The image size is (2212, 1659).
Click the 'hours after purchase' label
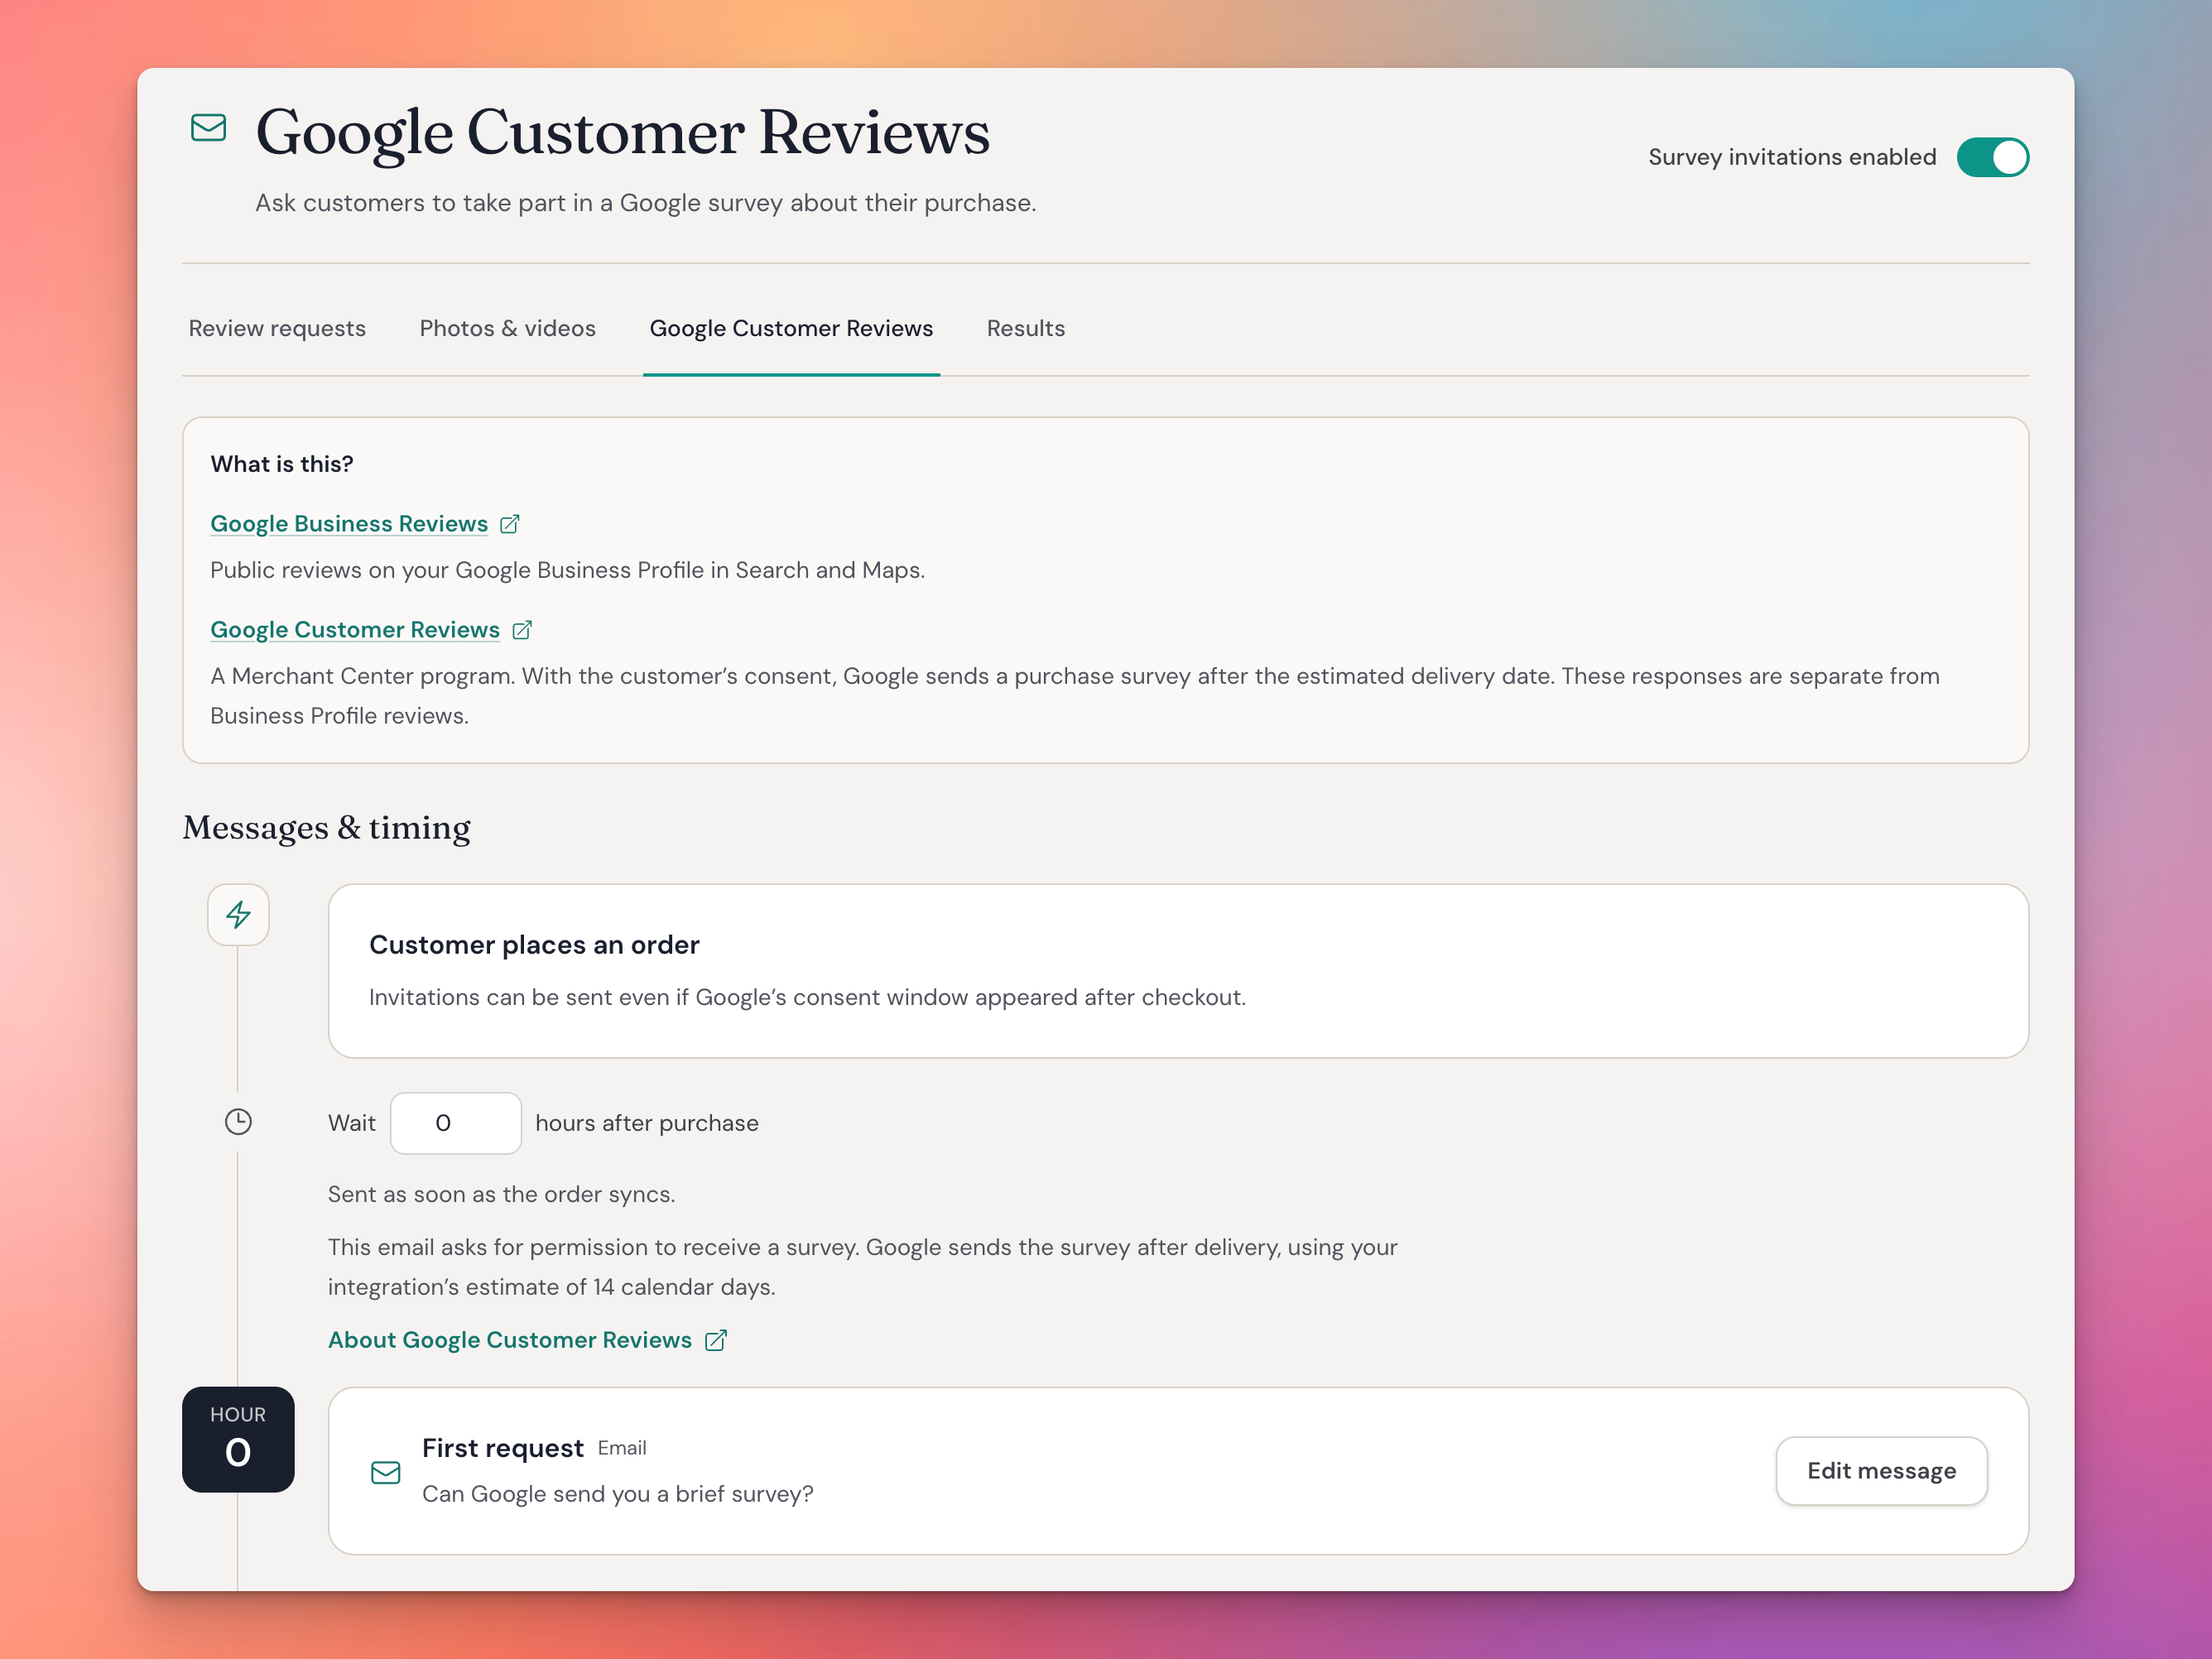[647, 1123]
